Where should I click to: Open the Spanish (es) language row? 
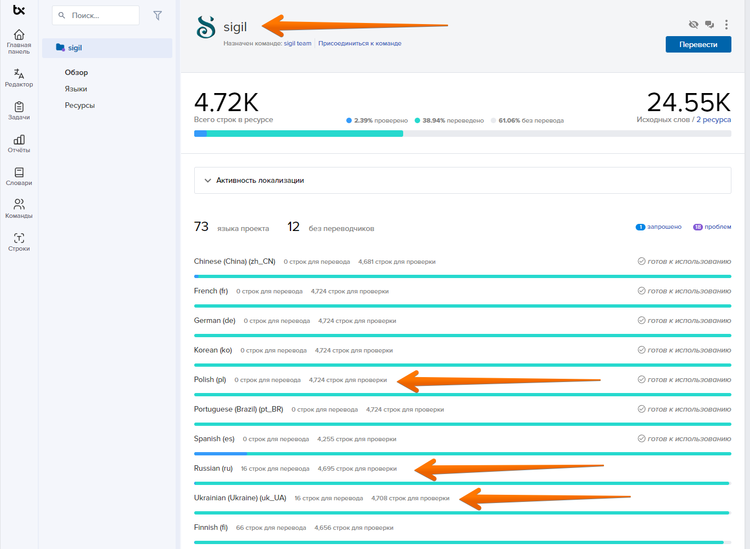coord(214,438)
